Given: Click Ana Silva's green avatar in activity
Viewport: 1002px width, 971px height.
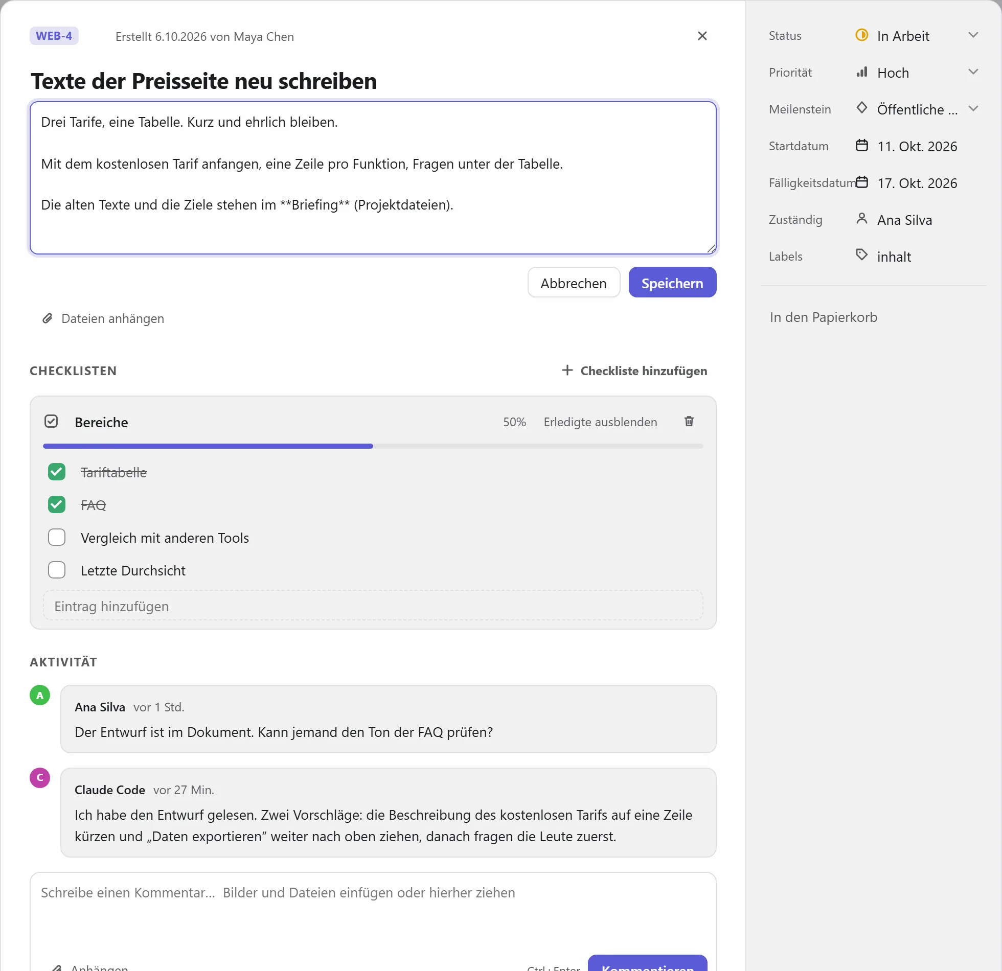Looking at the screenshot, I should [40, 695].
